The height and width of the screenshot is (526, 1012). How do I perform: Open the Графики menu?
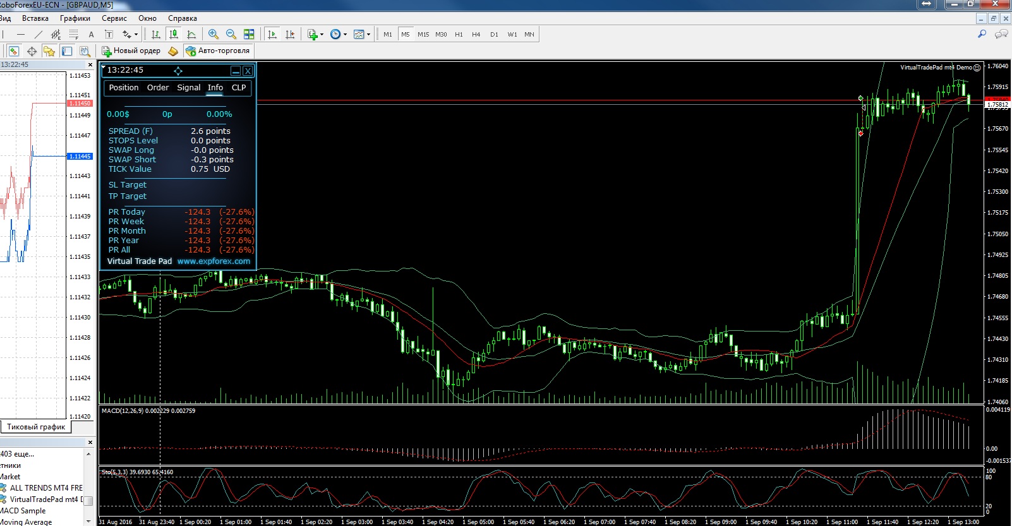click(x=75, y=18)
